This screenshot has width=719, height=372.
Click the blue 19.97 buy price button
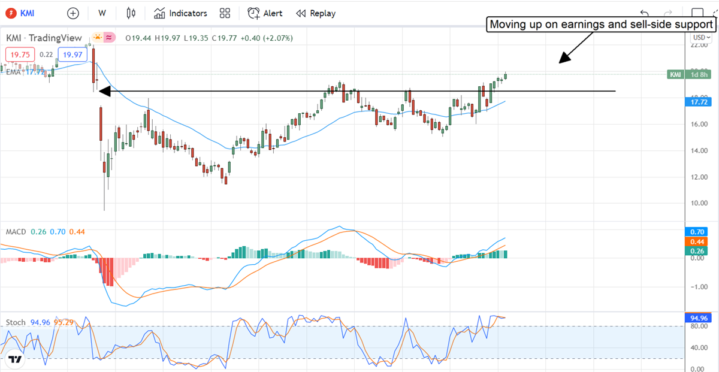pyautogui.click(x=72, y=55)
